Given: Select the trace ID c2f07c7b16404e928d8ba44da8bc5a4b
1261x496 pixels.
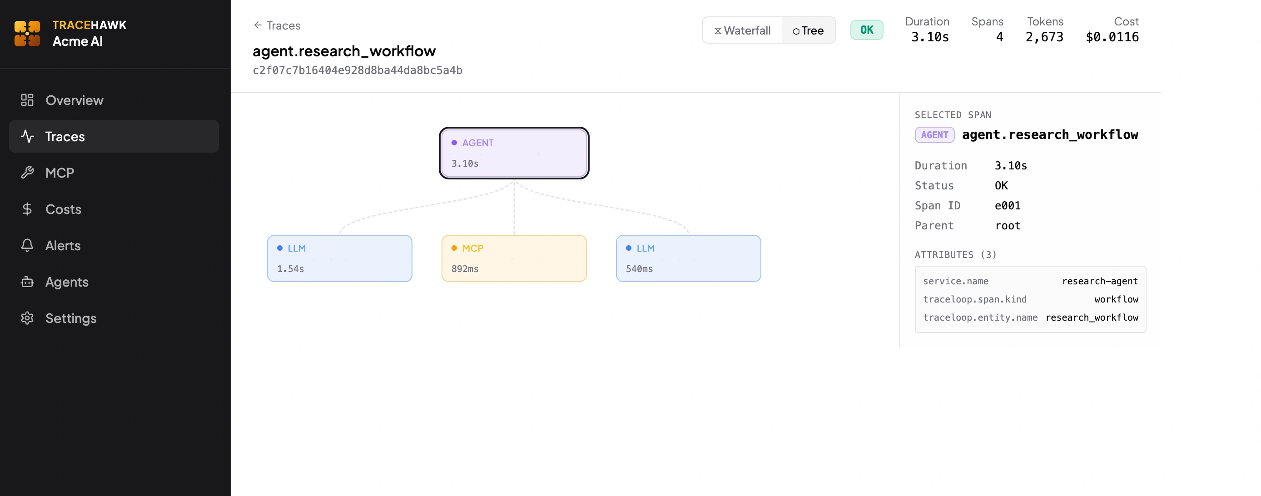Looking at the screenshot, I should coord(357,70).
